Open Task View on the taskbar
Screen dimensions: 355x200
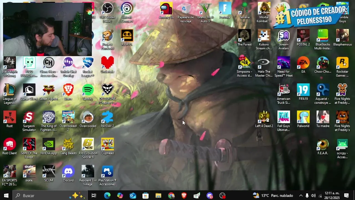click(94, 196)
